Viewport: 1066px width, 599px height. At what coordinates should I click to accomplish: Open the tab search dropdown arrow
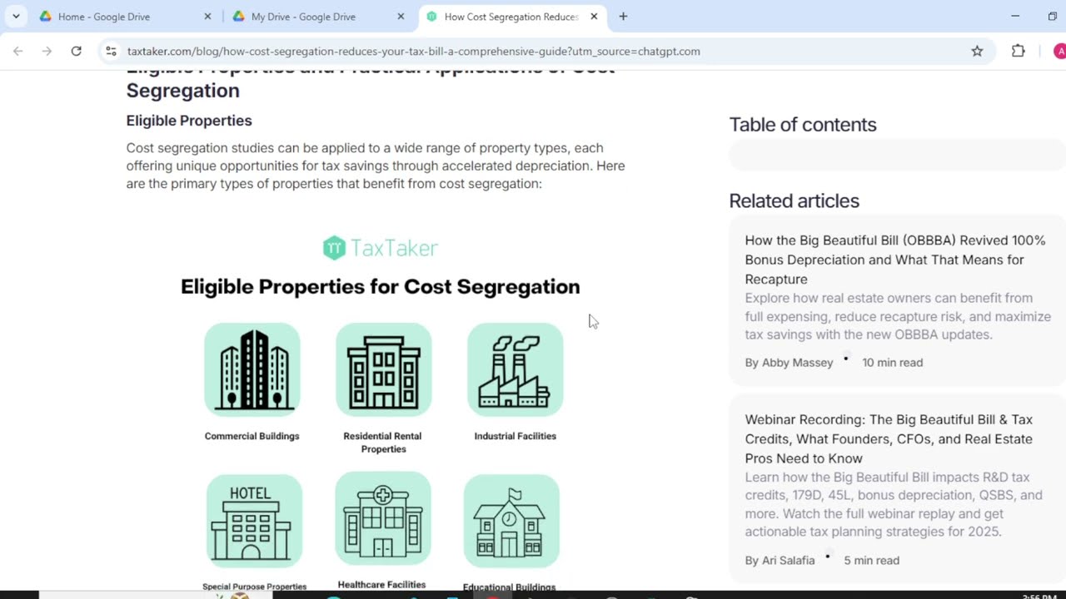[16, 17]
